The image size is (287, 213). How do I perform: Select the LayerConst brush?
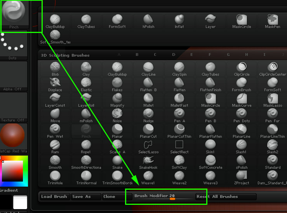(x=55, y=100)
